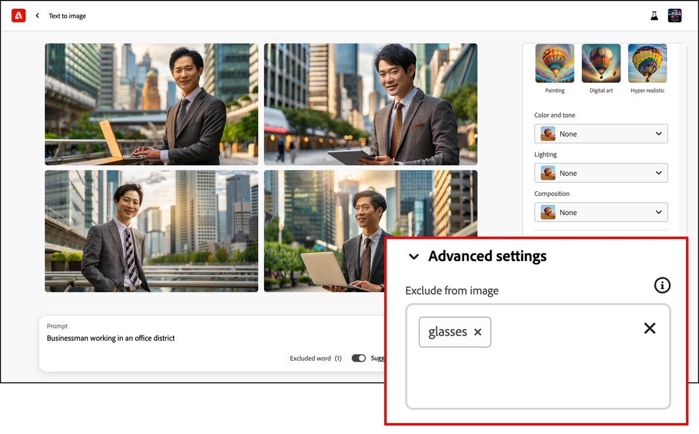The image size is (699, 434).
Task: Click the Exclude from image label
Action: coord(452,290)
